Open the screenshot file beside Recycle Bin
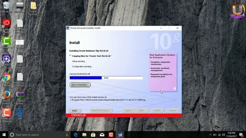The image size is (246, 138). point(20,7)
